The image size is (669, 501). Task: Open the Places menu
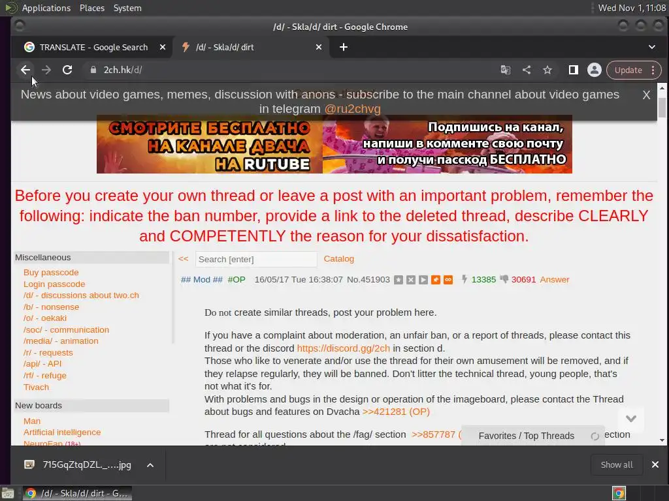(91, 8)
